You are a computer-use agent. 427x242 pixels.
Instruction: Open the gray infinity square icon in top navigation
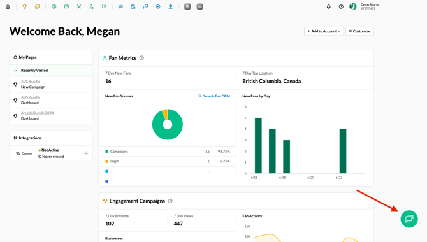(x=200, y=7)
